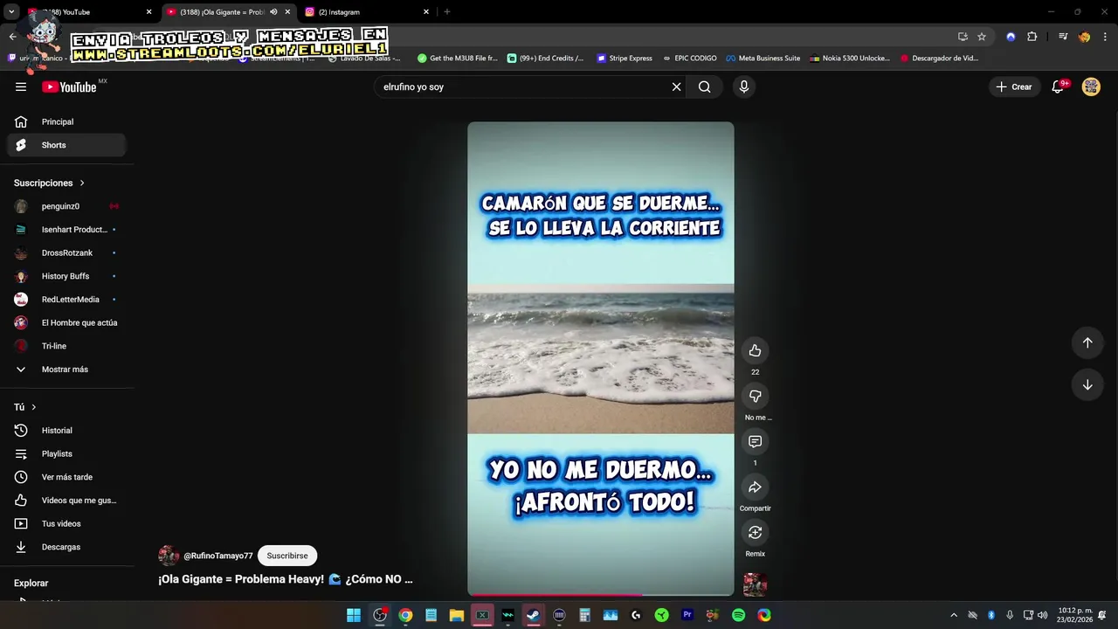Open Chrome tab search dropdown
The width and height of the screenshot is (1118, 629).
tap(11, 12)
